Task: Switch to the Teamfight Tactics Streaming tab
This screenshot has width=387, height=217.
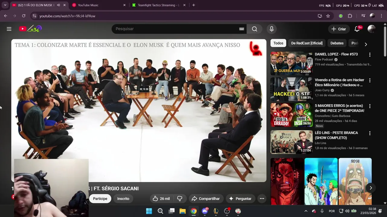Action: click(x=158, y=5)
